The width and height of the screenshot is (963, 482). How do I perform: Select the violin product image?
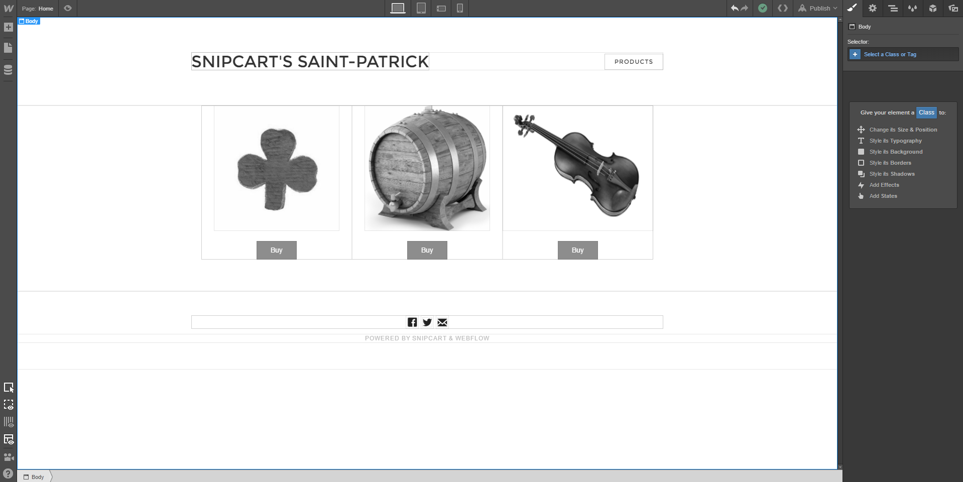[577, 168]
